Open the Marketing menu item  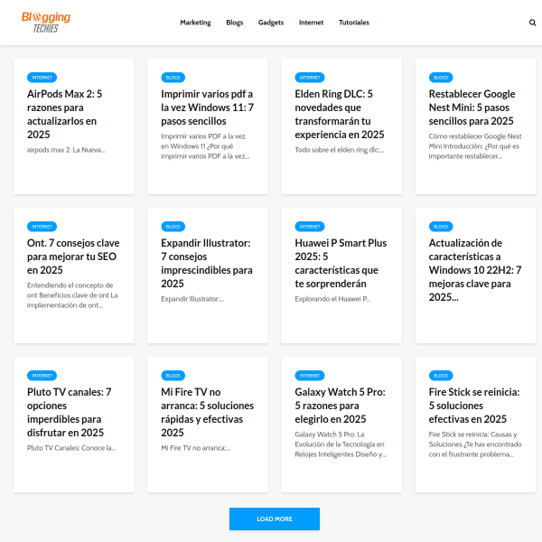pos(195,23)
